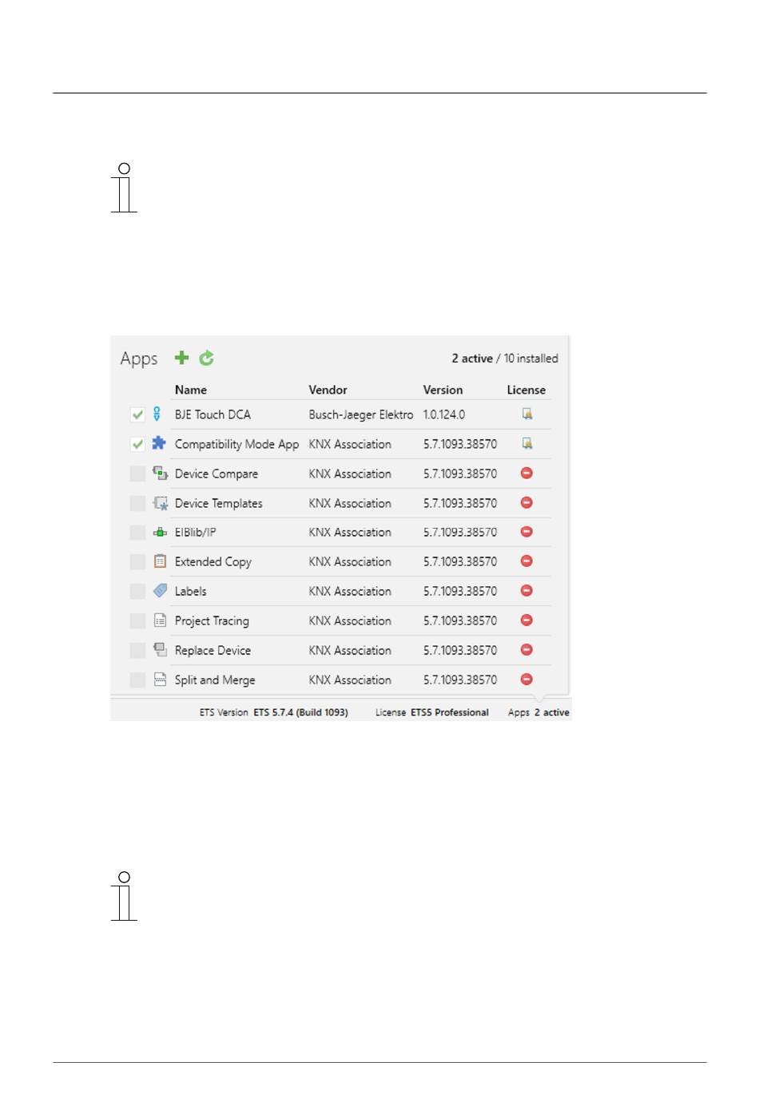Select the 'Project Tracing' app name
The height and width of the screenshot is (1094, 759).
213,621
